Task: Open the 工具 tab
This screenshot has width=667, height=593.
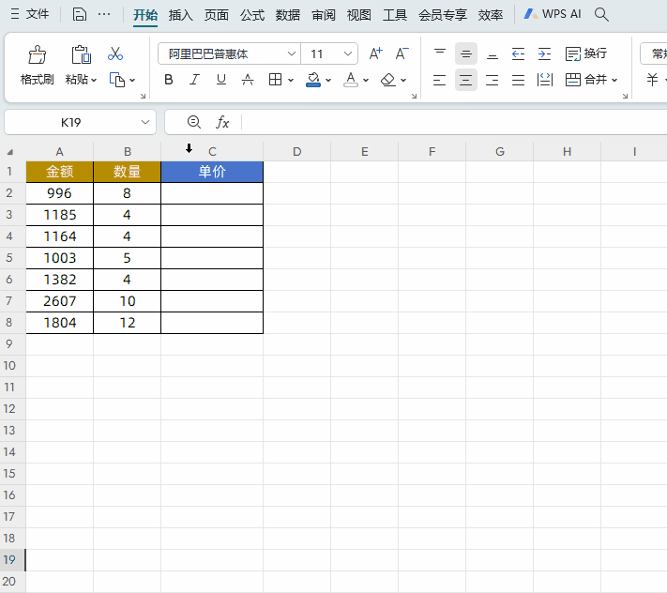Action: click(x=395, y=15)
